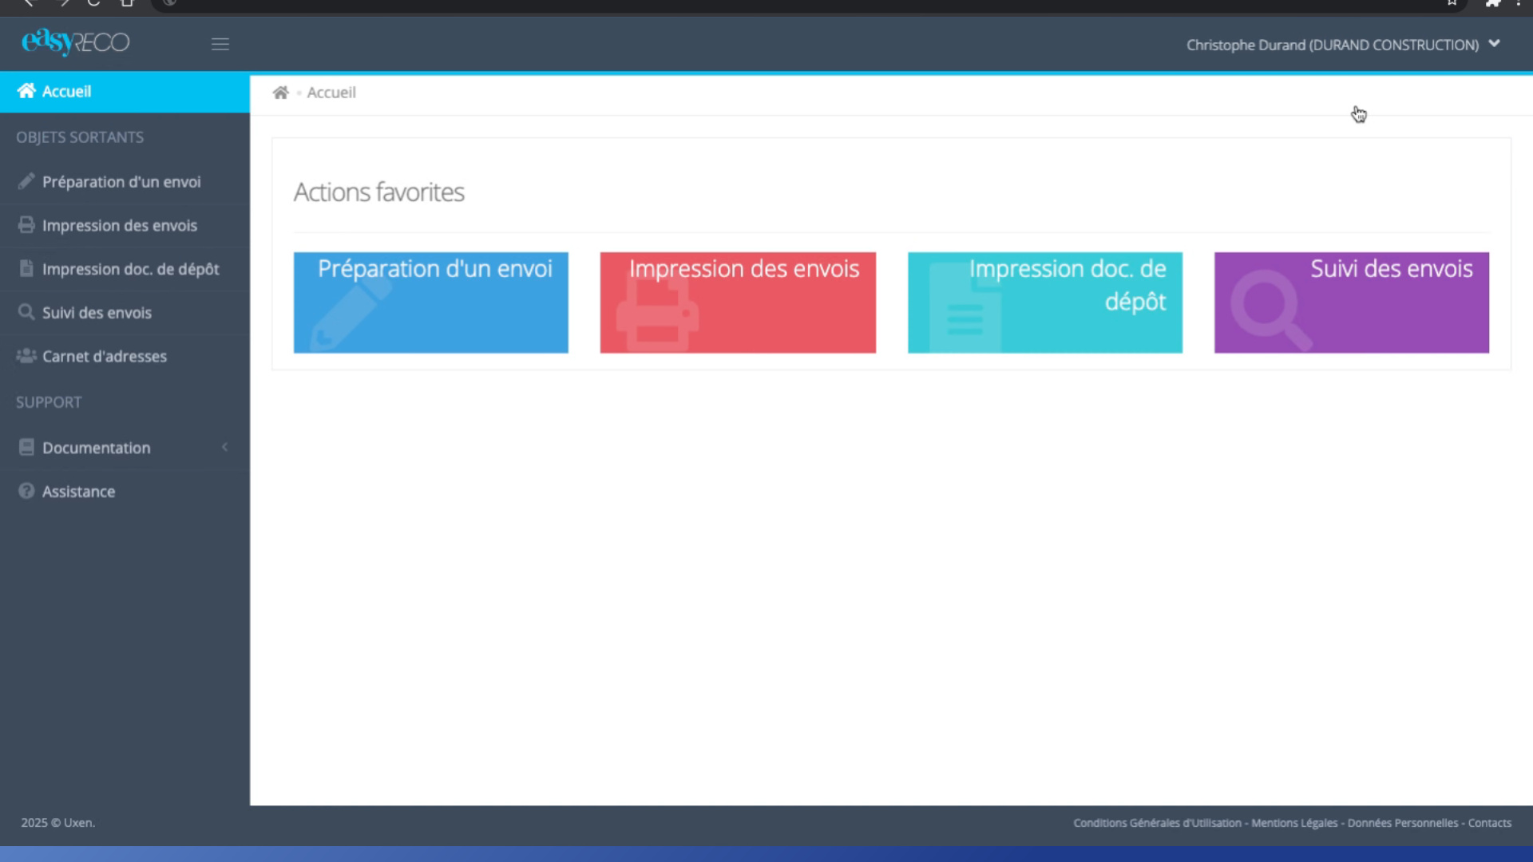Click the pencil icon beside Préparation d'un envoi
The height and width of the screenshot is (862, 1533).
point(26,181)
